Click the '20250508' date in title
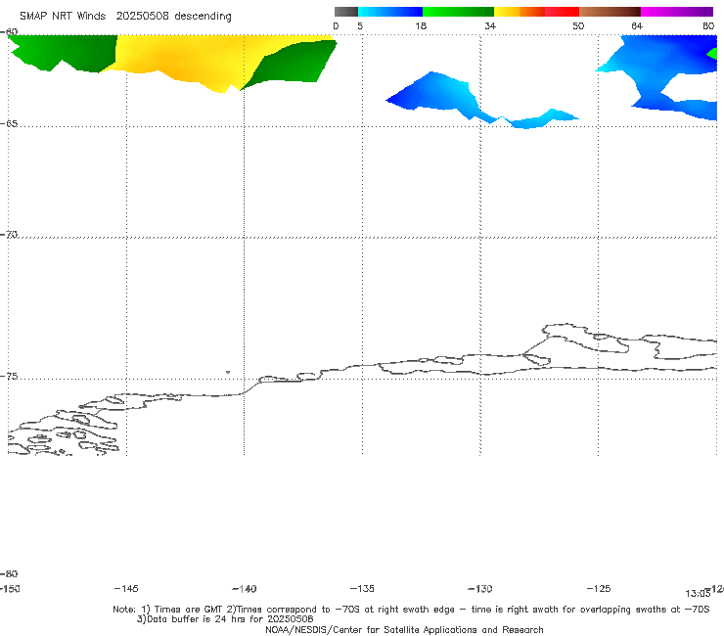Screen dimensions: 724x636 pos(142,17)
